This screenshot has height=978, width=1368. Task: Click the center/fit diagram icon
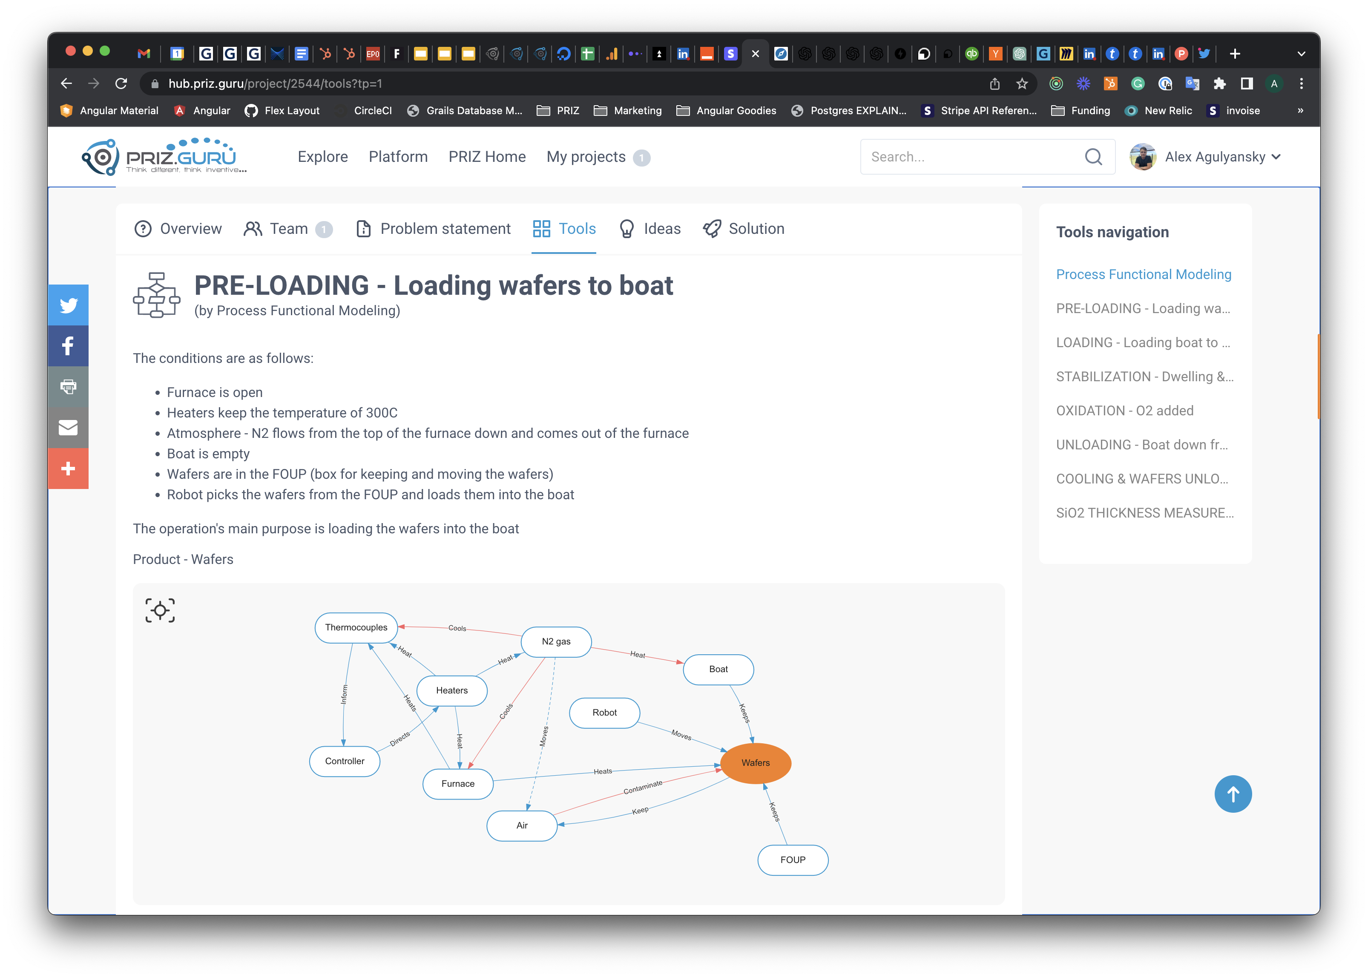click(x=160, y=611)
